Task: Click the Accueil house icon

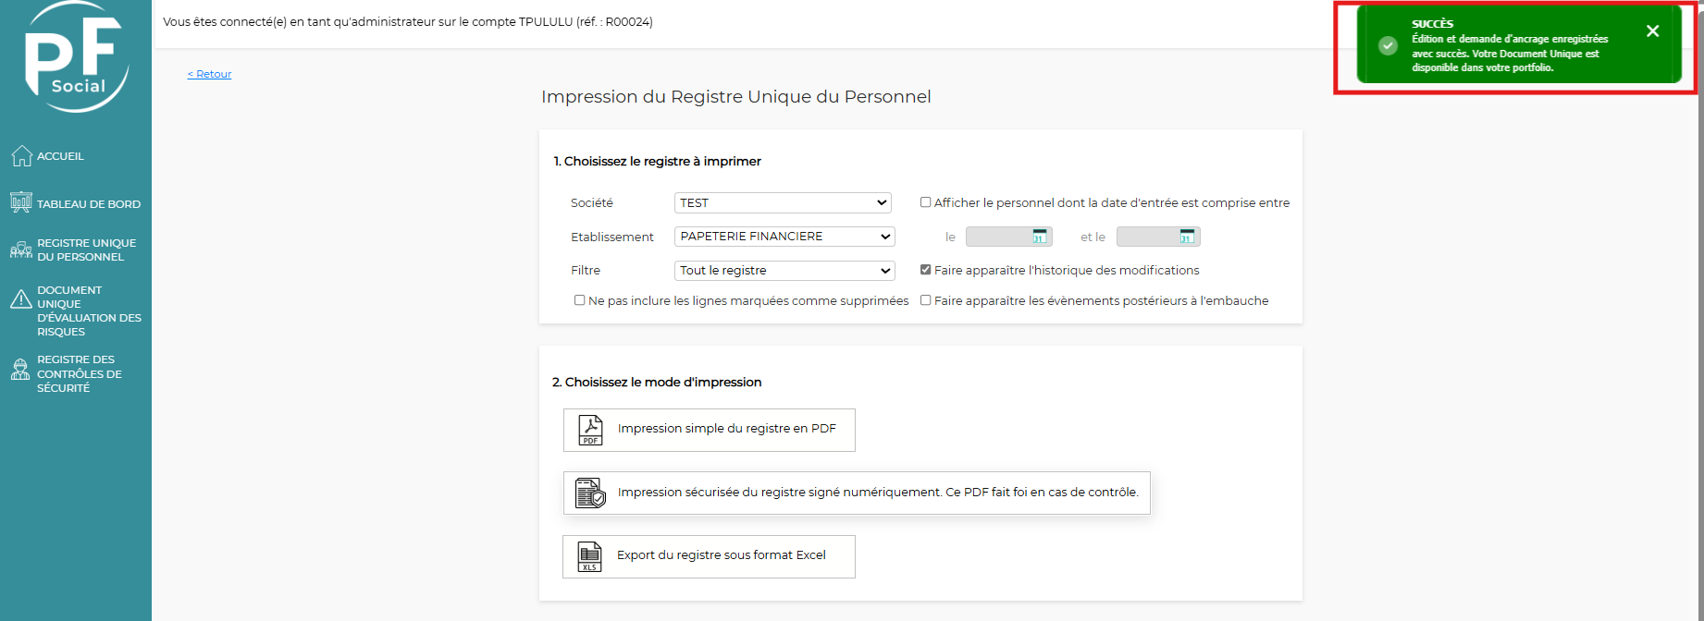Action: pos(21,156)
